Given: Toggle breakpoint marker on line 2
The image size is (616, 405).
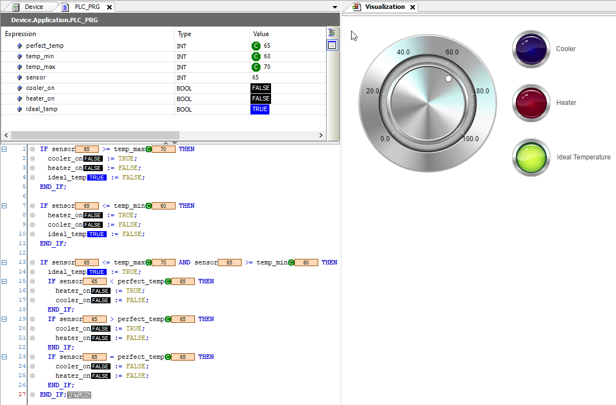Looking at the screenshot, I should tap(33, 159).
